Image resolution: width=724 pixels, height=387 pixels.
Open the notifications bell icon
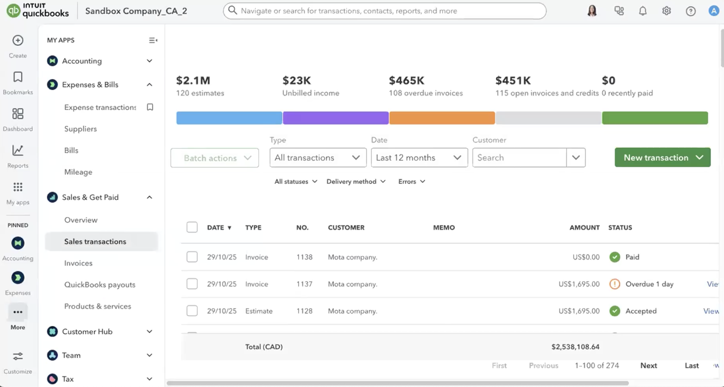click(642, 11)
